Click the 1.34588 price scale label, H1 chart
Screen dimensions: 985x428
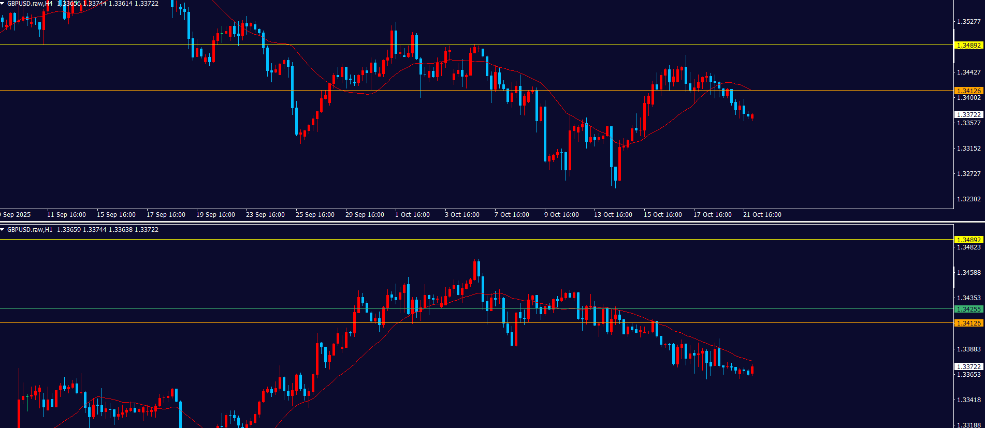point(968,273)
